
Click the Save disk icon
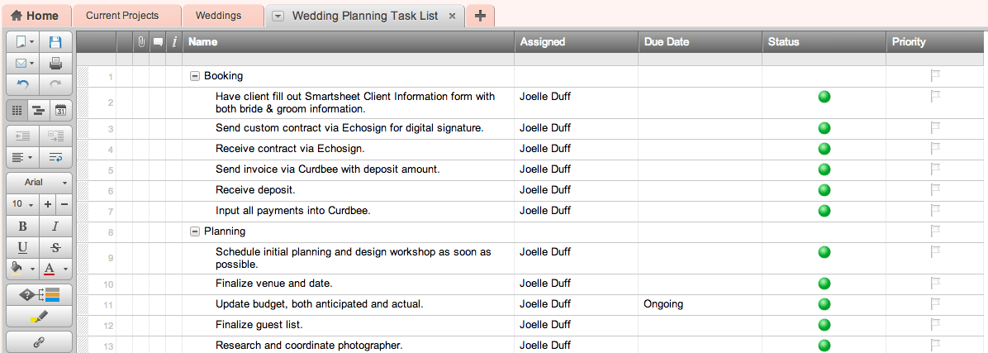(55, 42)
